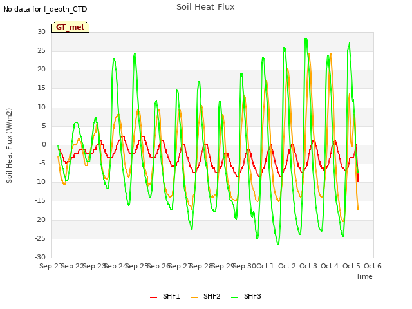Click the y-axis value 0
Screen dimensions: 412x309
click(44, 144)
